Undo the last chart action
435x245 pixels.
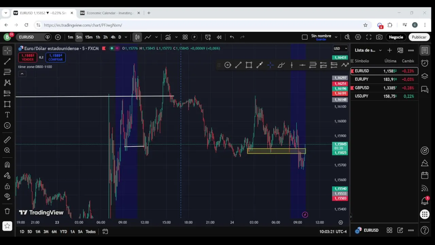pos(232,37)
